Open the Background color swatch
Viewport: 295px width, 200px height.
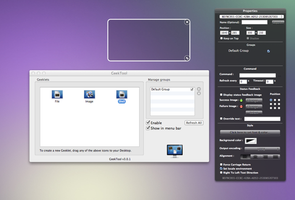tap(251, 141)
